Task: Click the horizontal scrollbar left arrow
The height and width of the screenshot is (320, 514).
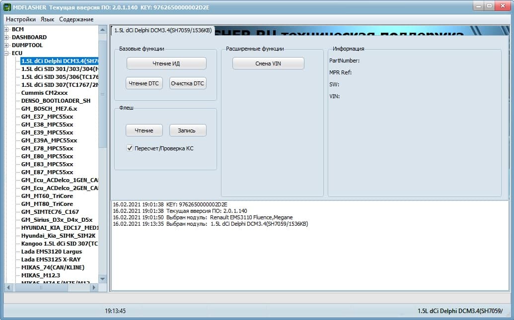Action: click(x=8, y=288)
